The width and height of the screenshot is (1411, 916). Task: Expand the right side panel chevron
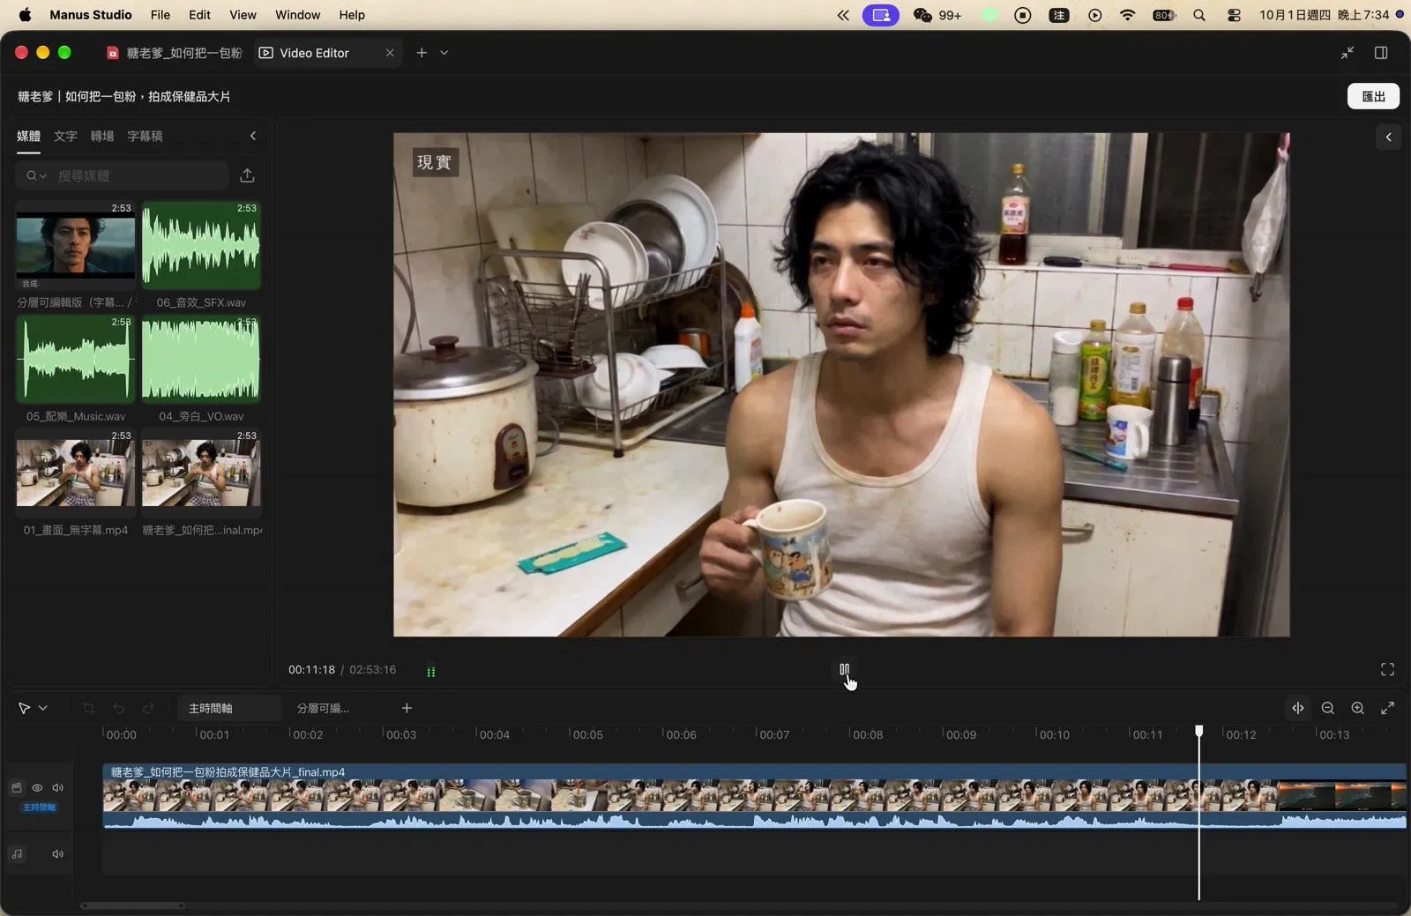pyautogui.click(x=1388, y=137)
